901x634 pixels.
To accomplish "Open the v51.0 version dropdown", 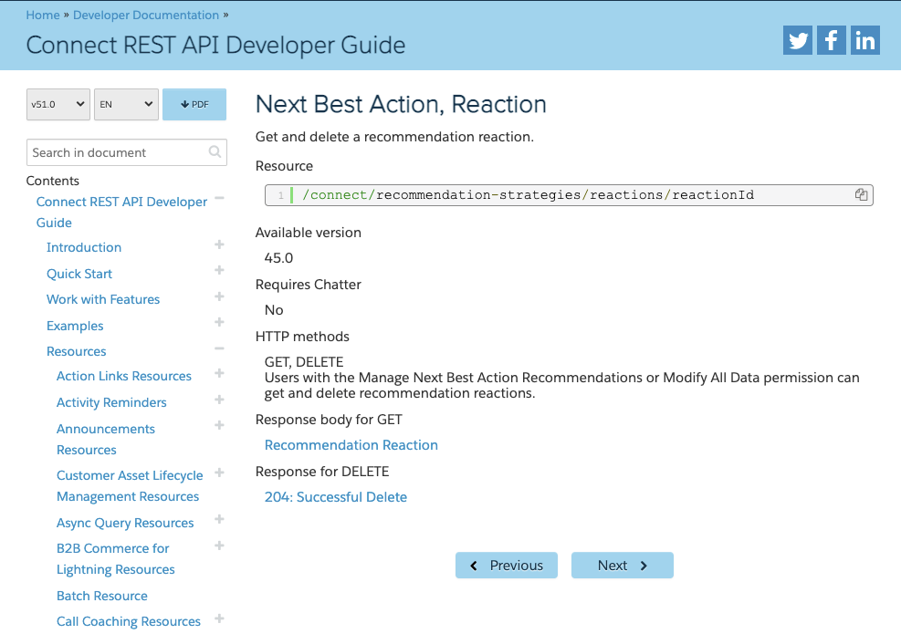I will 58,105.
